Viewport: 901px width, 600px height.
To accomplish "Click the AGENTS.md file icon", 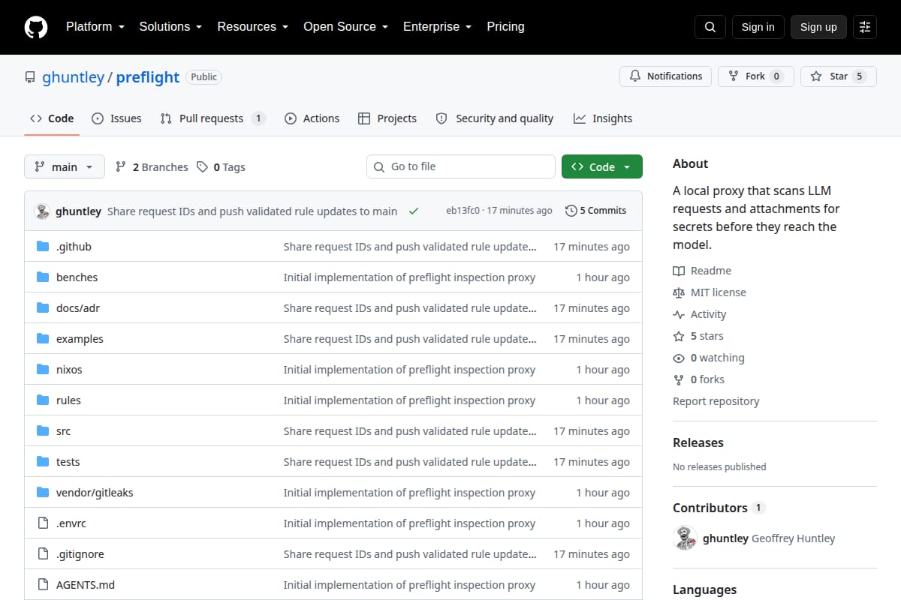I will pos(43,585).
